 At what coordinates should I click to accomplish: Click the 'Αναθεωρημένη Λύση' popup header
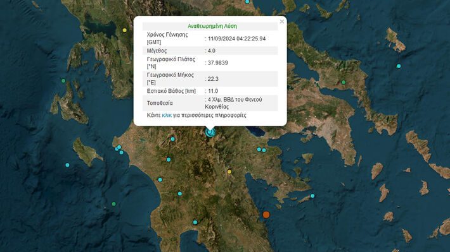[212, 26]
